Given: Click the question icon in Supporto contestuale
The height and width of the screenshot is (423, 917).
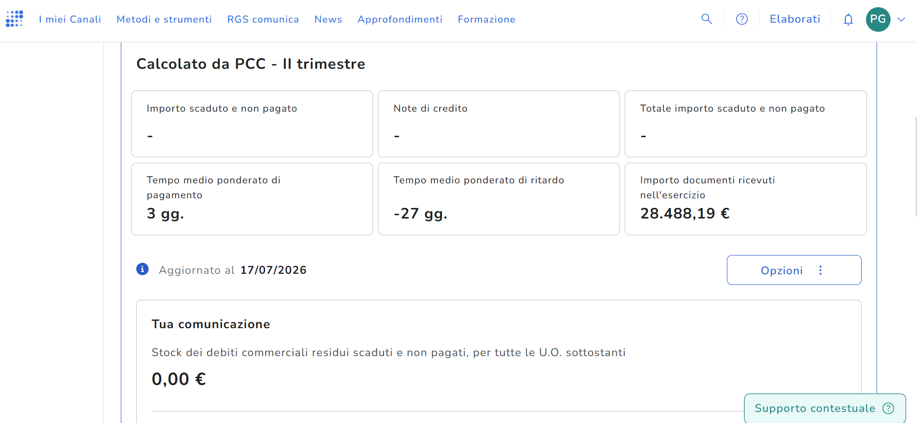Looking at the screenshot, I should pyautogui.click(x=888, y=408).
